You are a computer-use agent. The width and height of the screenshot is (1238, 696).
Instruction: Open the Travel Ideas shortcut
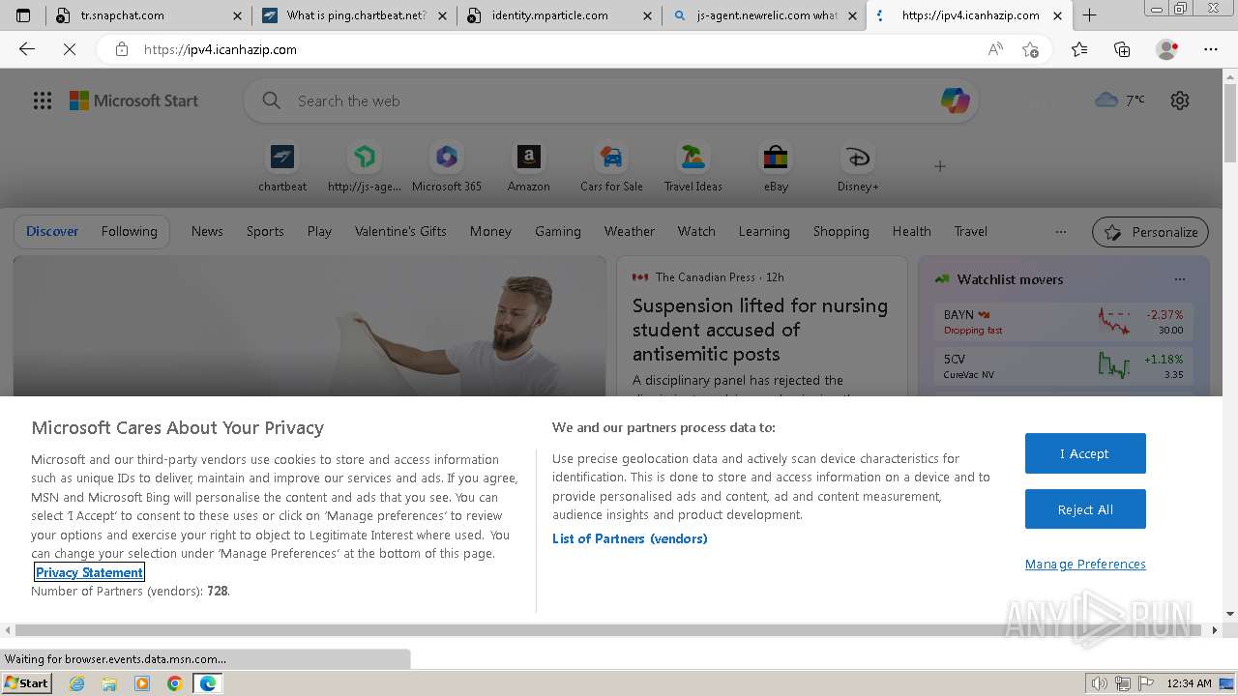693,167
